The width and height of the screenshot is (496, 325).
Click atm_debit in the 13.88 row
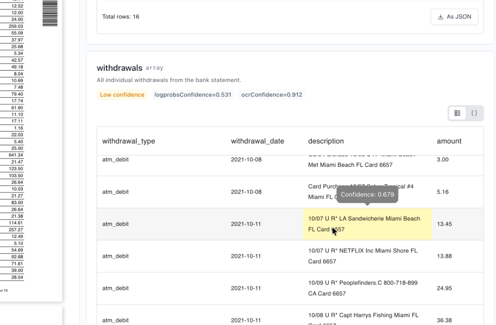[x=115, y=256]
